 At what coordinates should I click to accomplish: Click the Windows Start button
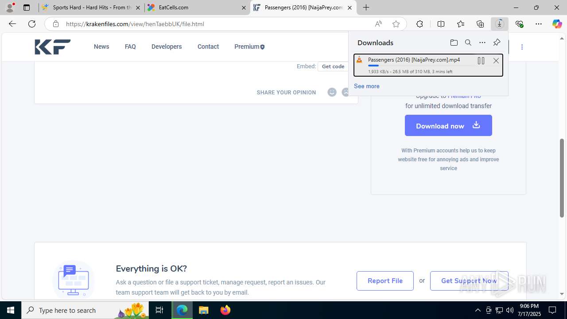coord(11,310)
